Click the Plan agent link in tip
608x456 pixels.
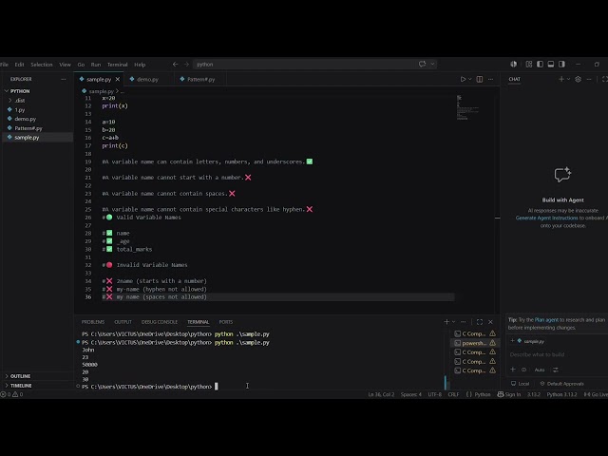546,320
